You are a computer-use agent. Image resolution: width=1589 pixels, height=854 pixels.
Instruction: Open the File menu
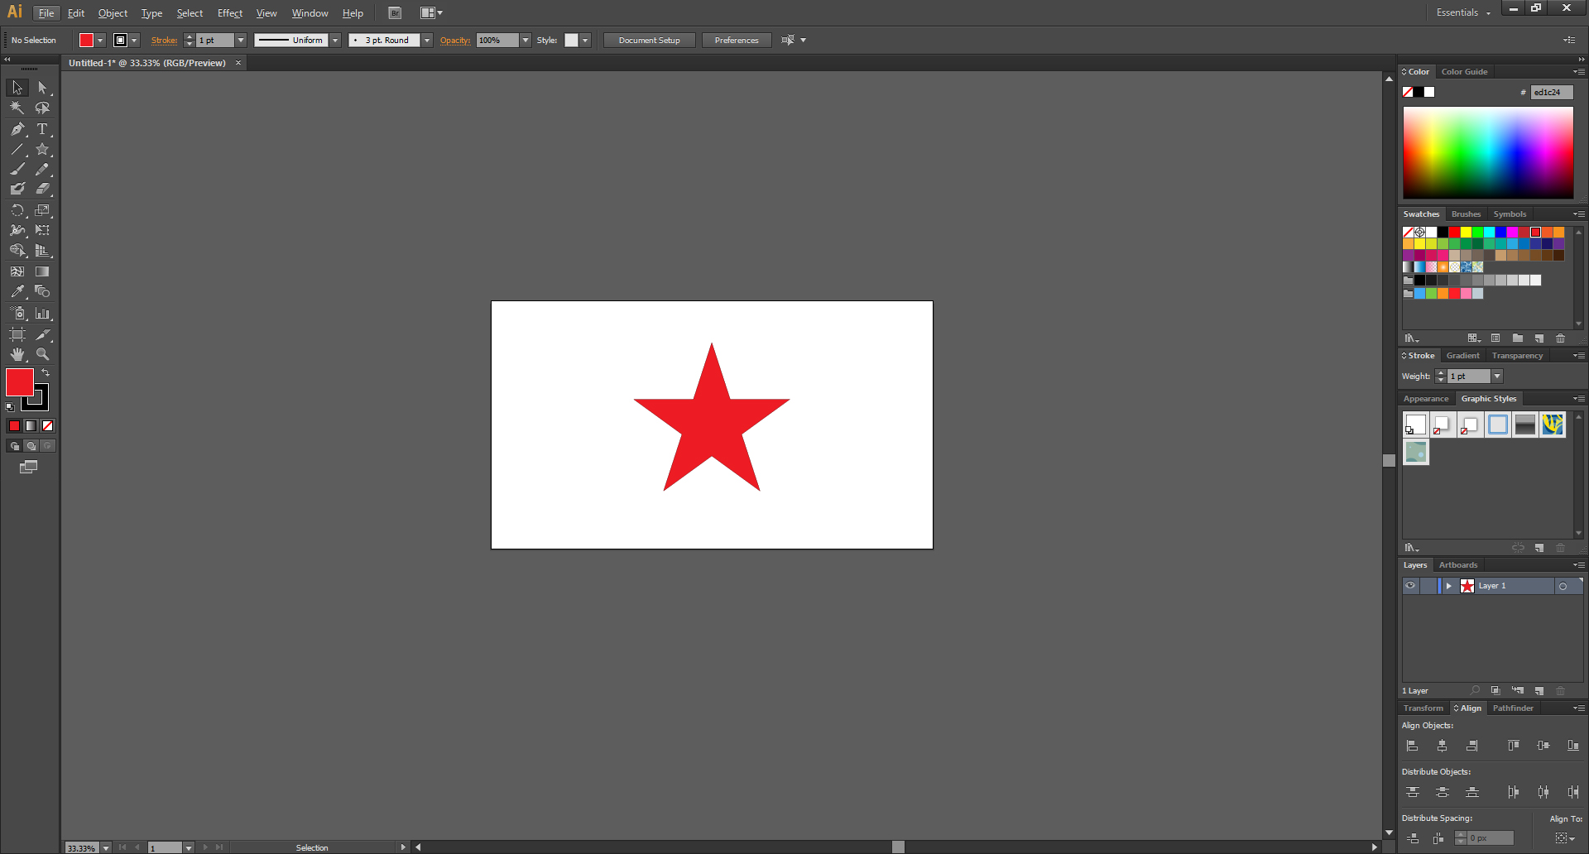tap(46, 13)
